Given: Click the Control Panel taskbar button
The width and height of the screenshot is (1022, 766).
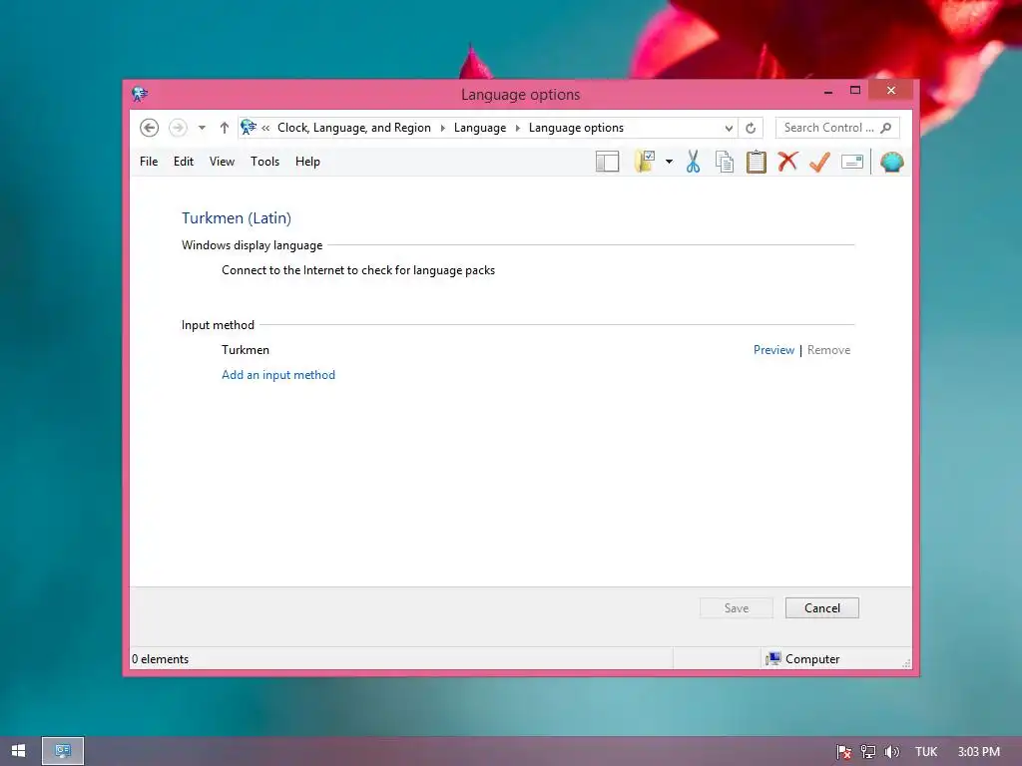Looking at the screenshot, I should coord(63,751).
